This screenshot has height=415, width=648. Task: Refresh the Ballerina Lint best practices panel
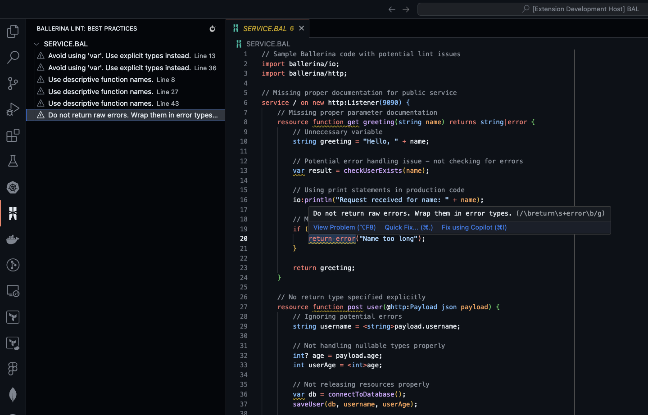pyautogui.click(x=213, y=29)
